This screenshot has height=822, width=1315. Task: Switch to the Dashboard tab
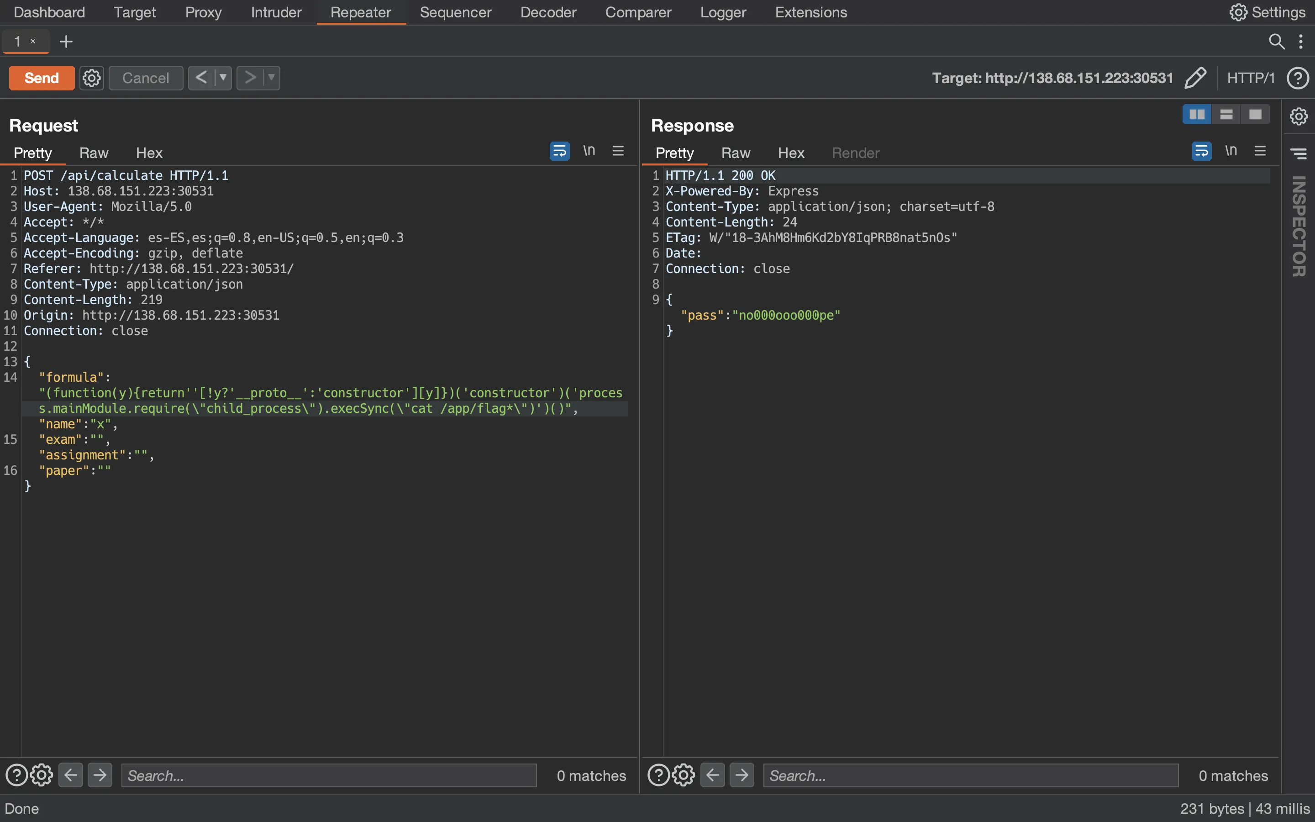point(49,12)
